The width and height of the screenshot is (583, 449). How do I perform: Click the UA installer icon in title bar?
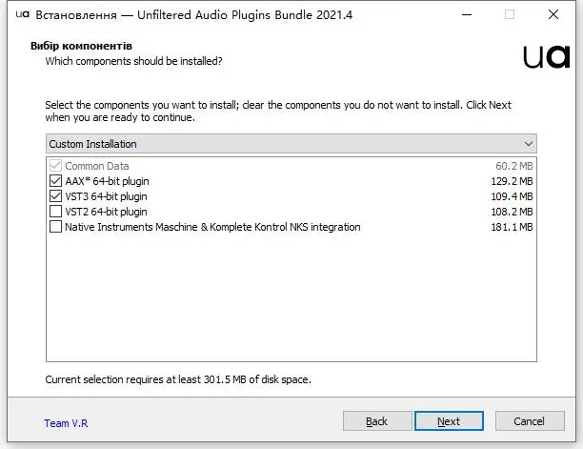(22, 14)
